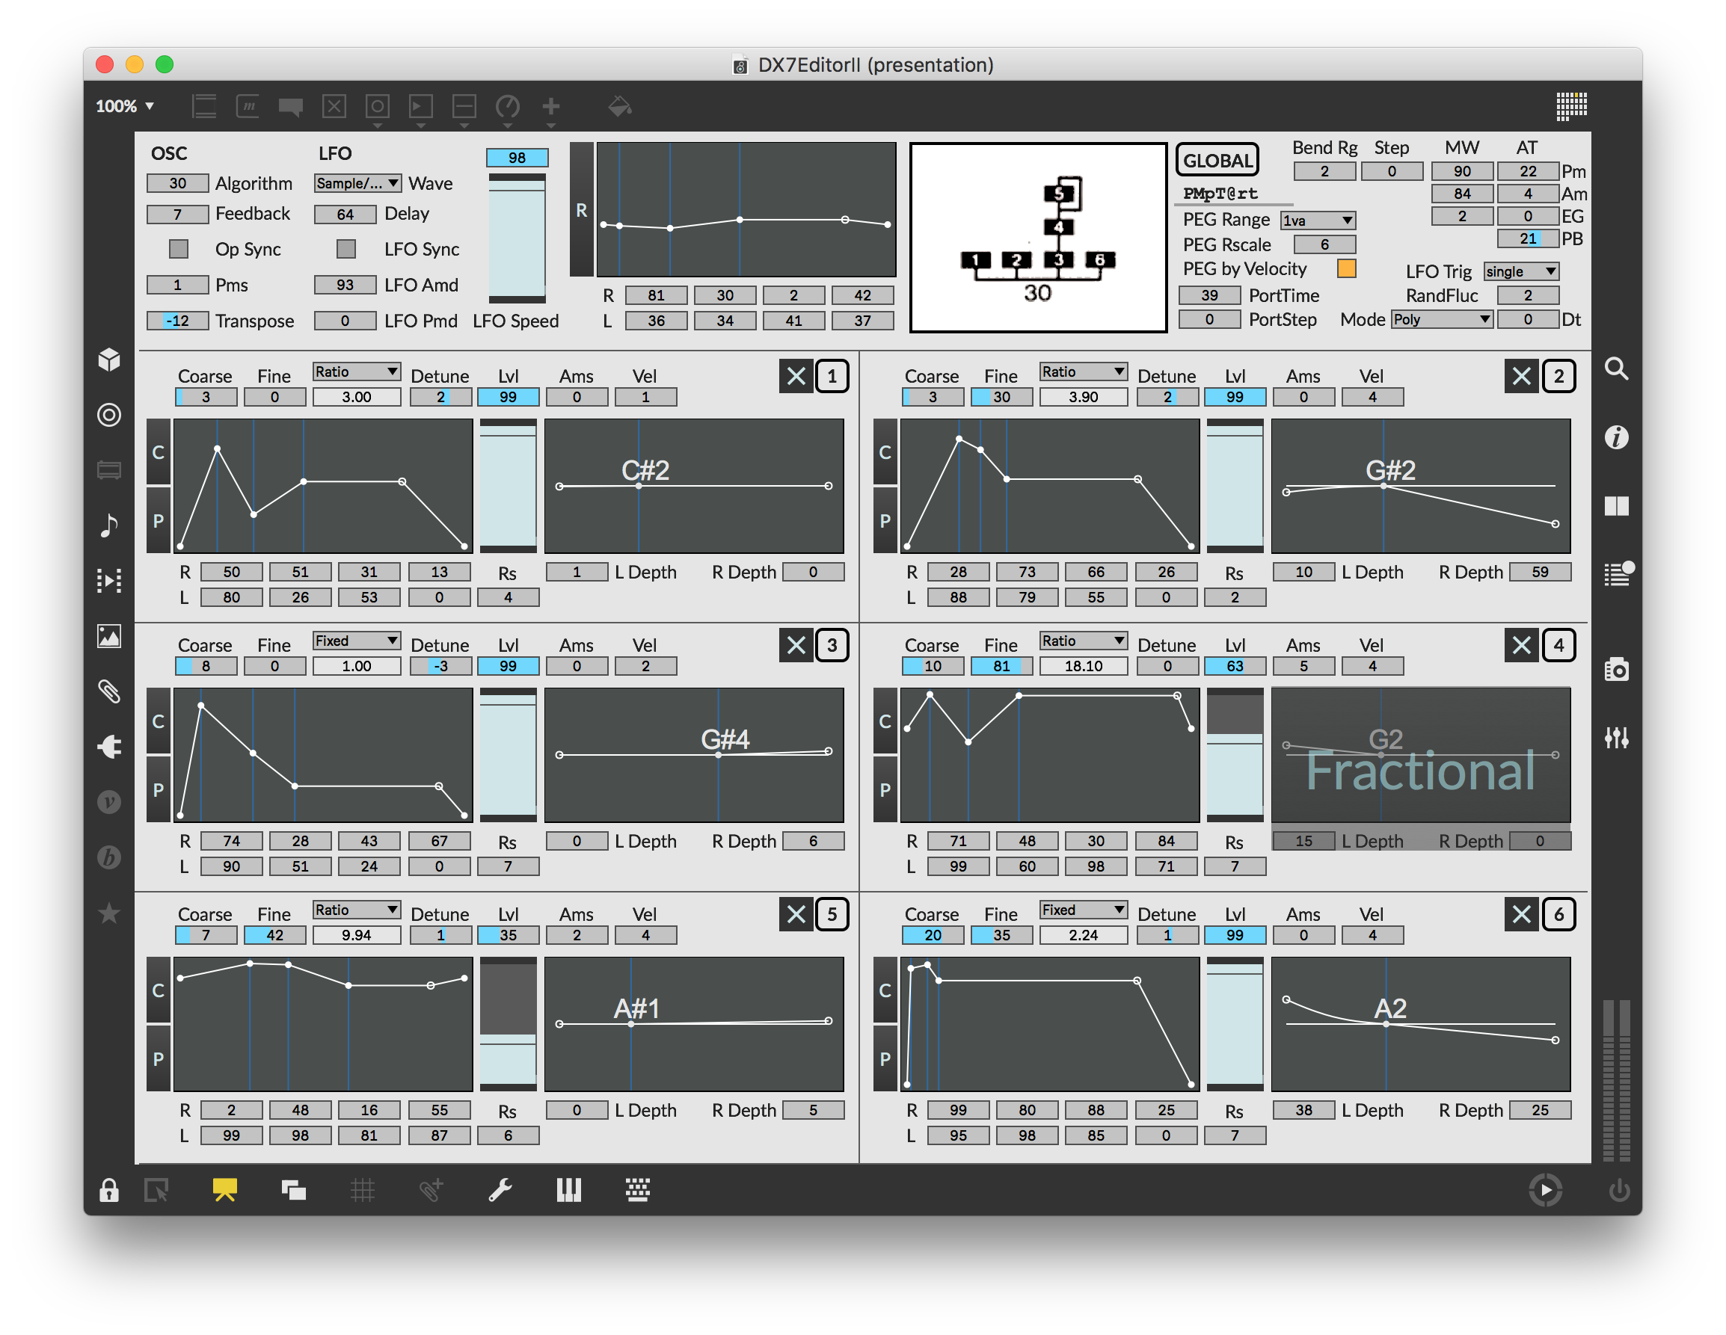Viewport: 1726px width, 1335px height.
Task: Open the 100% zoom dropdown
Action: point(124,106)
